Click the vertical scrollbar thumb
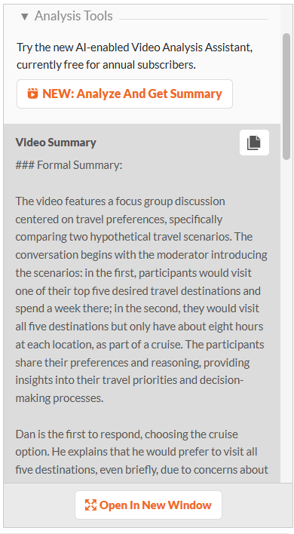Screen dimensions: 294x534 tap(287, 97)
